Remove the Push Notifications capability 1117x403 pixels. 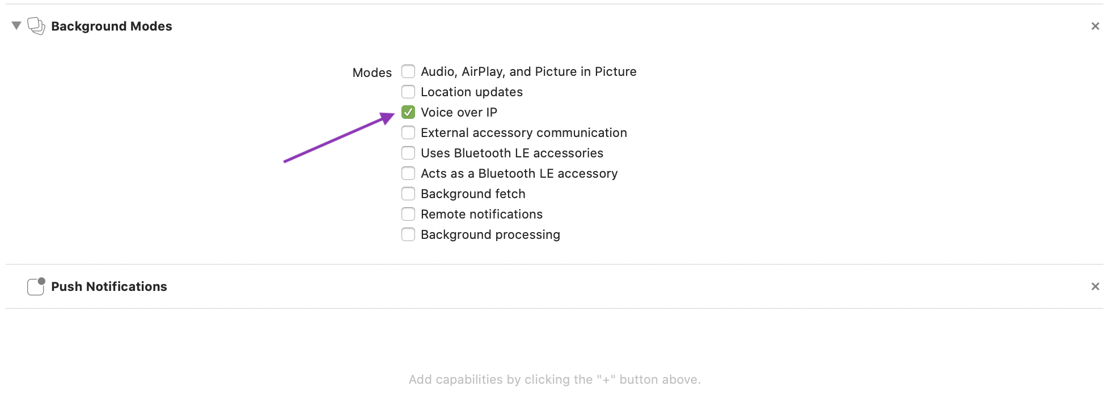[x=1095, y=286]
